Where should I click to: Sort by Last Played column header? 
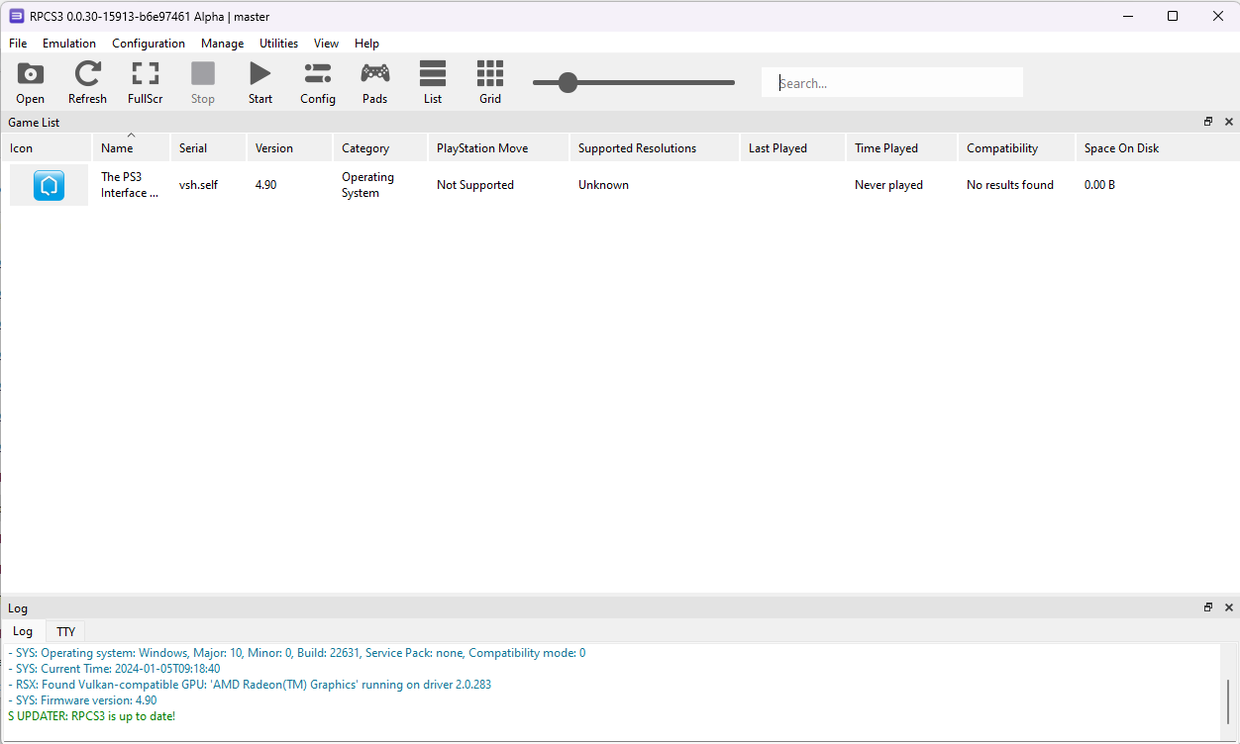792,148
